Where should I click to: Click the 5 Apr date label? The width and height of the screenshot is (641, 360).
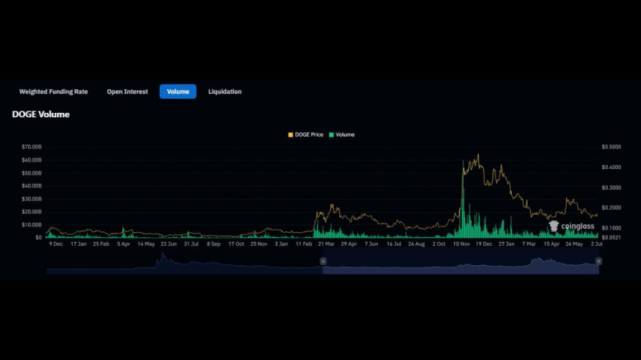[123, 244]
